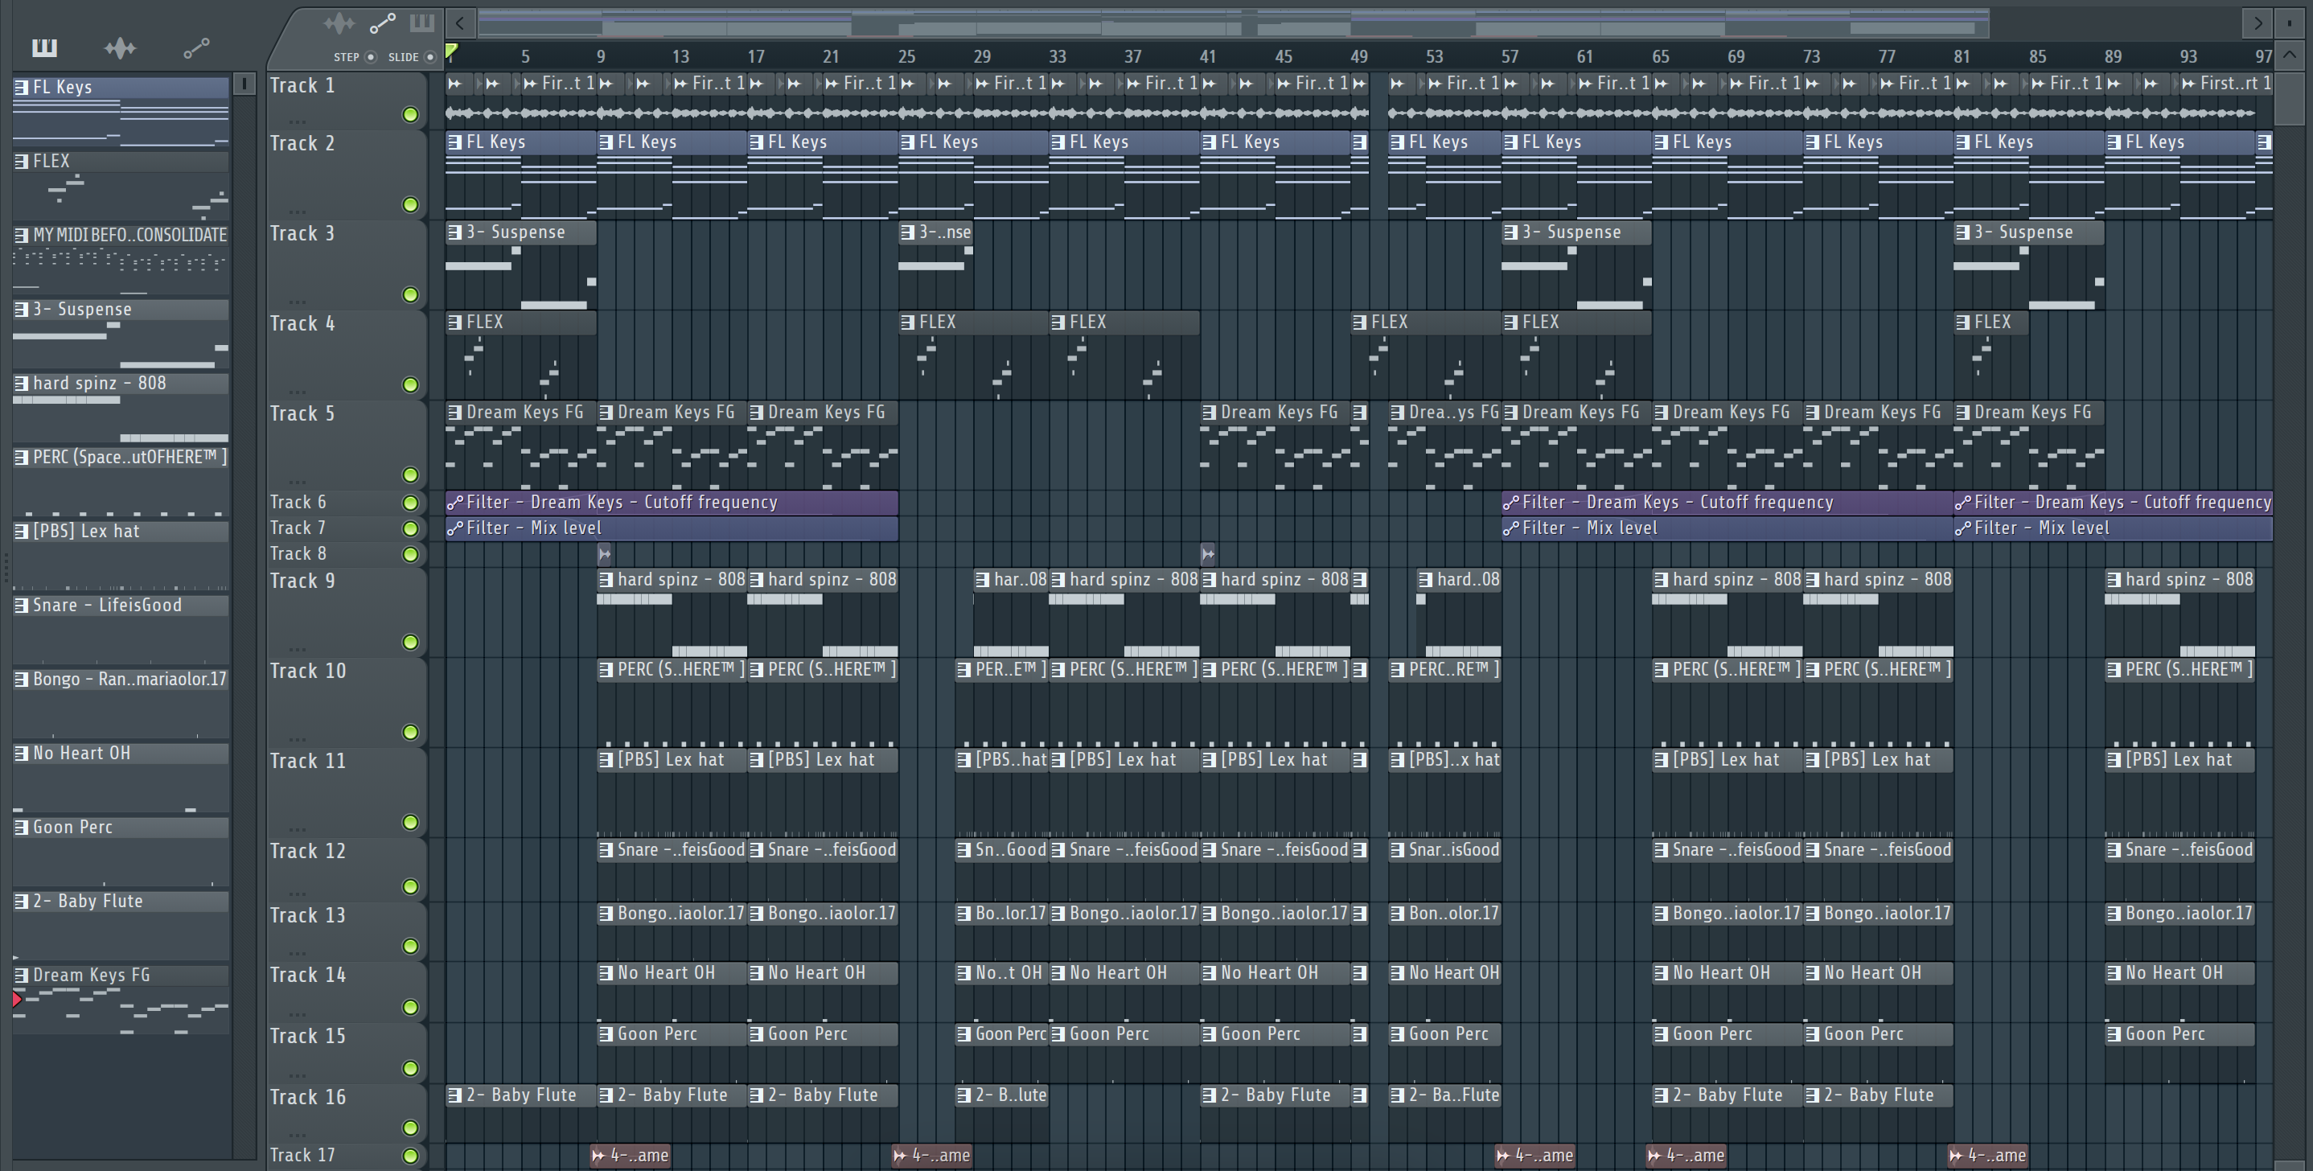This screenshot has width=2313, height=1171.
Task: Mute Track 17 with its green LED
Action: pos(410,1156)
